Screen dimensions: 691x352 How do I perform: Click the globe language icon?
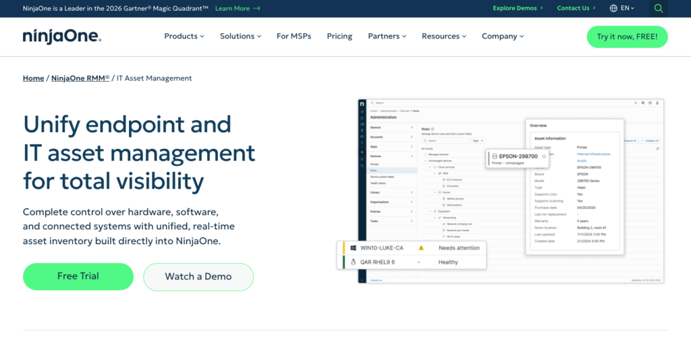[x=613, y=8]
